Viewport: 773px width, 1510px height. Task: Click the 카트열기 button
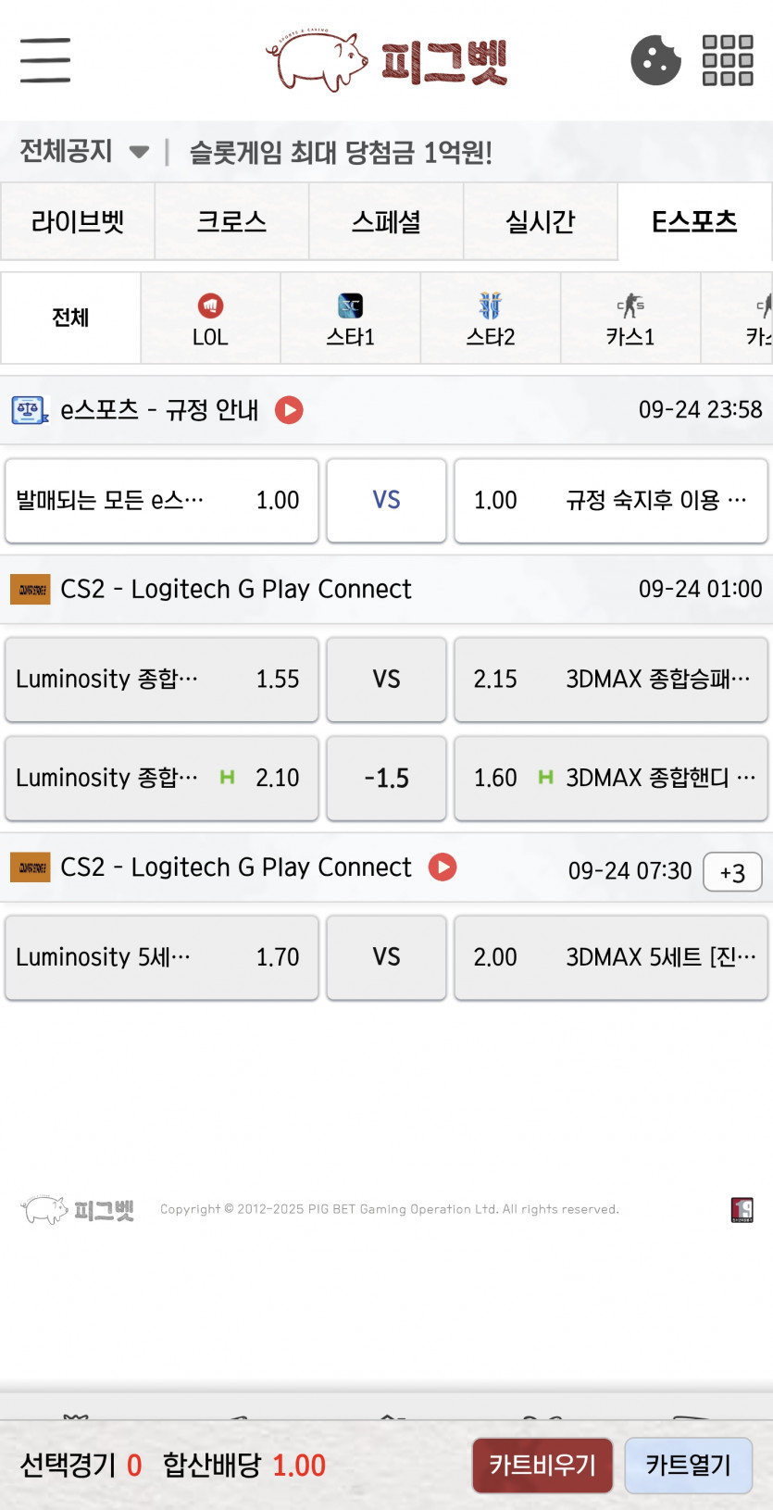click(x=688, y=1466)
